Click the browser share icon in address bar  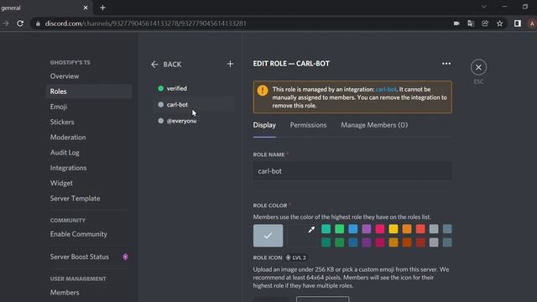[x=485, y=23]
